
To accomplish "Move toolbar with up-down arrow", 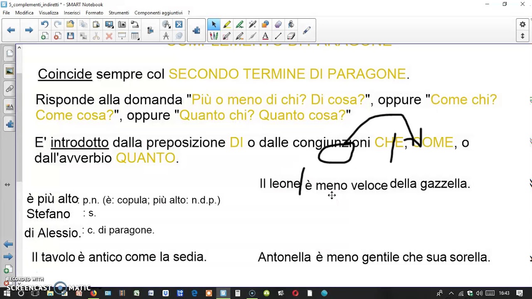I will tap(522, 37).
